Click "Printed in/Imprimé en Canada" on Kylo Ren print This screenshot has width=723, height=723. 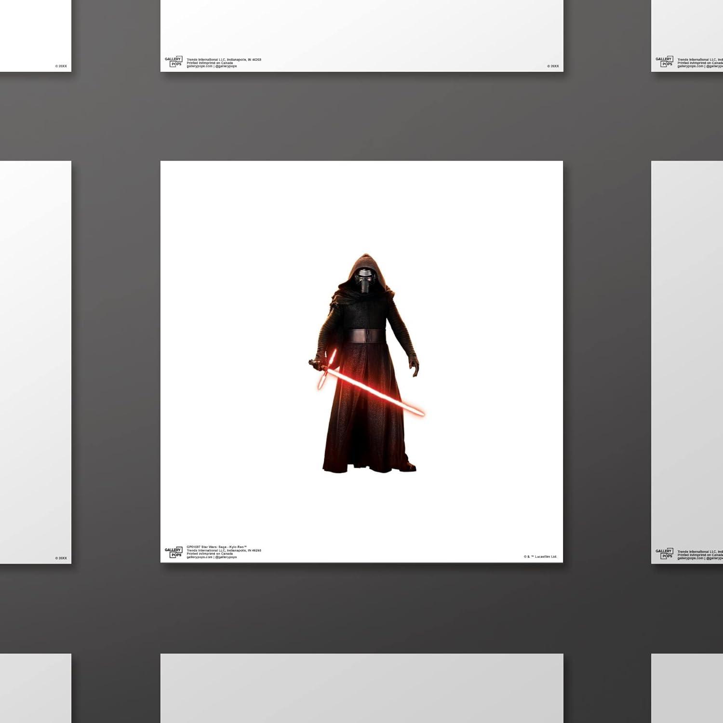pyautogui.click(x=210, y=554)
